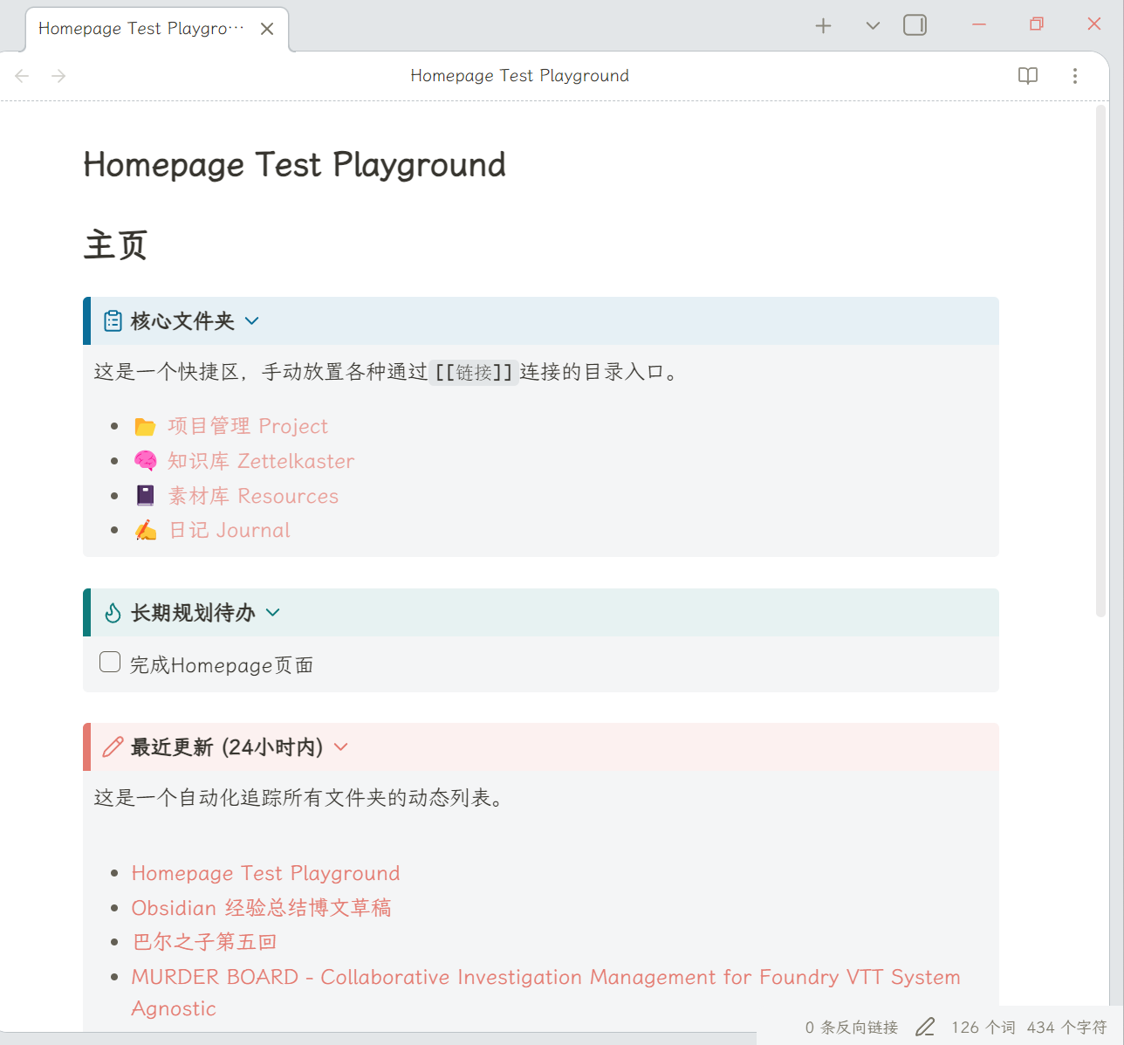The width and height of the screenshot is (1124, 1045).
Task: Navigate forward with the right arrow
Action: tap(58, 76)
